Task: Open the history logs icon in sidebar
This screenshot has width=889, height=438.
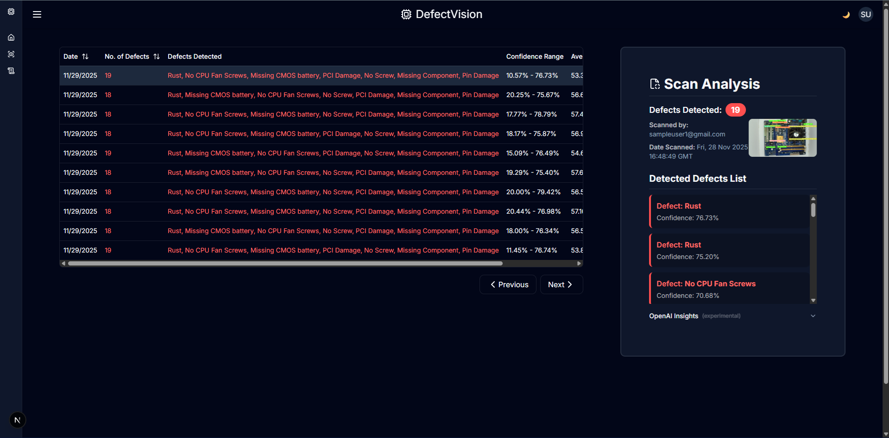Action: pyautogui.click(x=11, y=71)
